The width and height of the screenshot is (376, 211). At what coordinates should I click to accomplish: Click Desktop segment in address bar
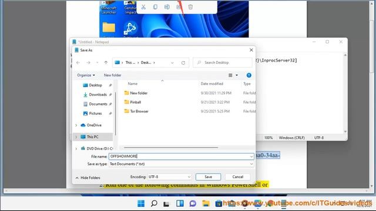[x=146, y=63]
